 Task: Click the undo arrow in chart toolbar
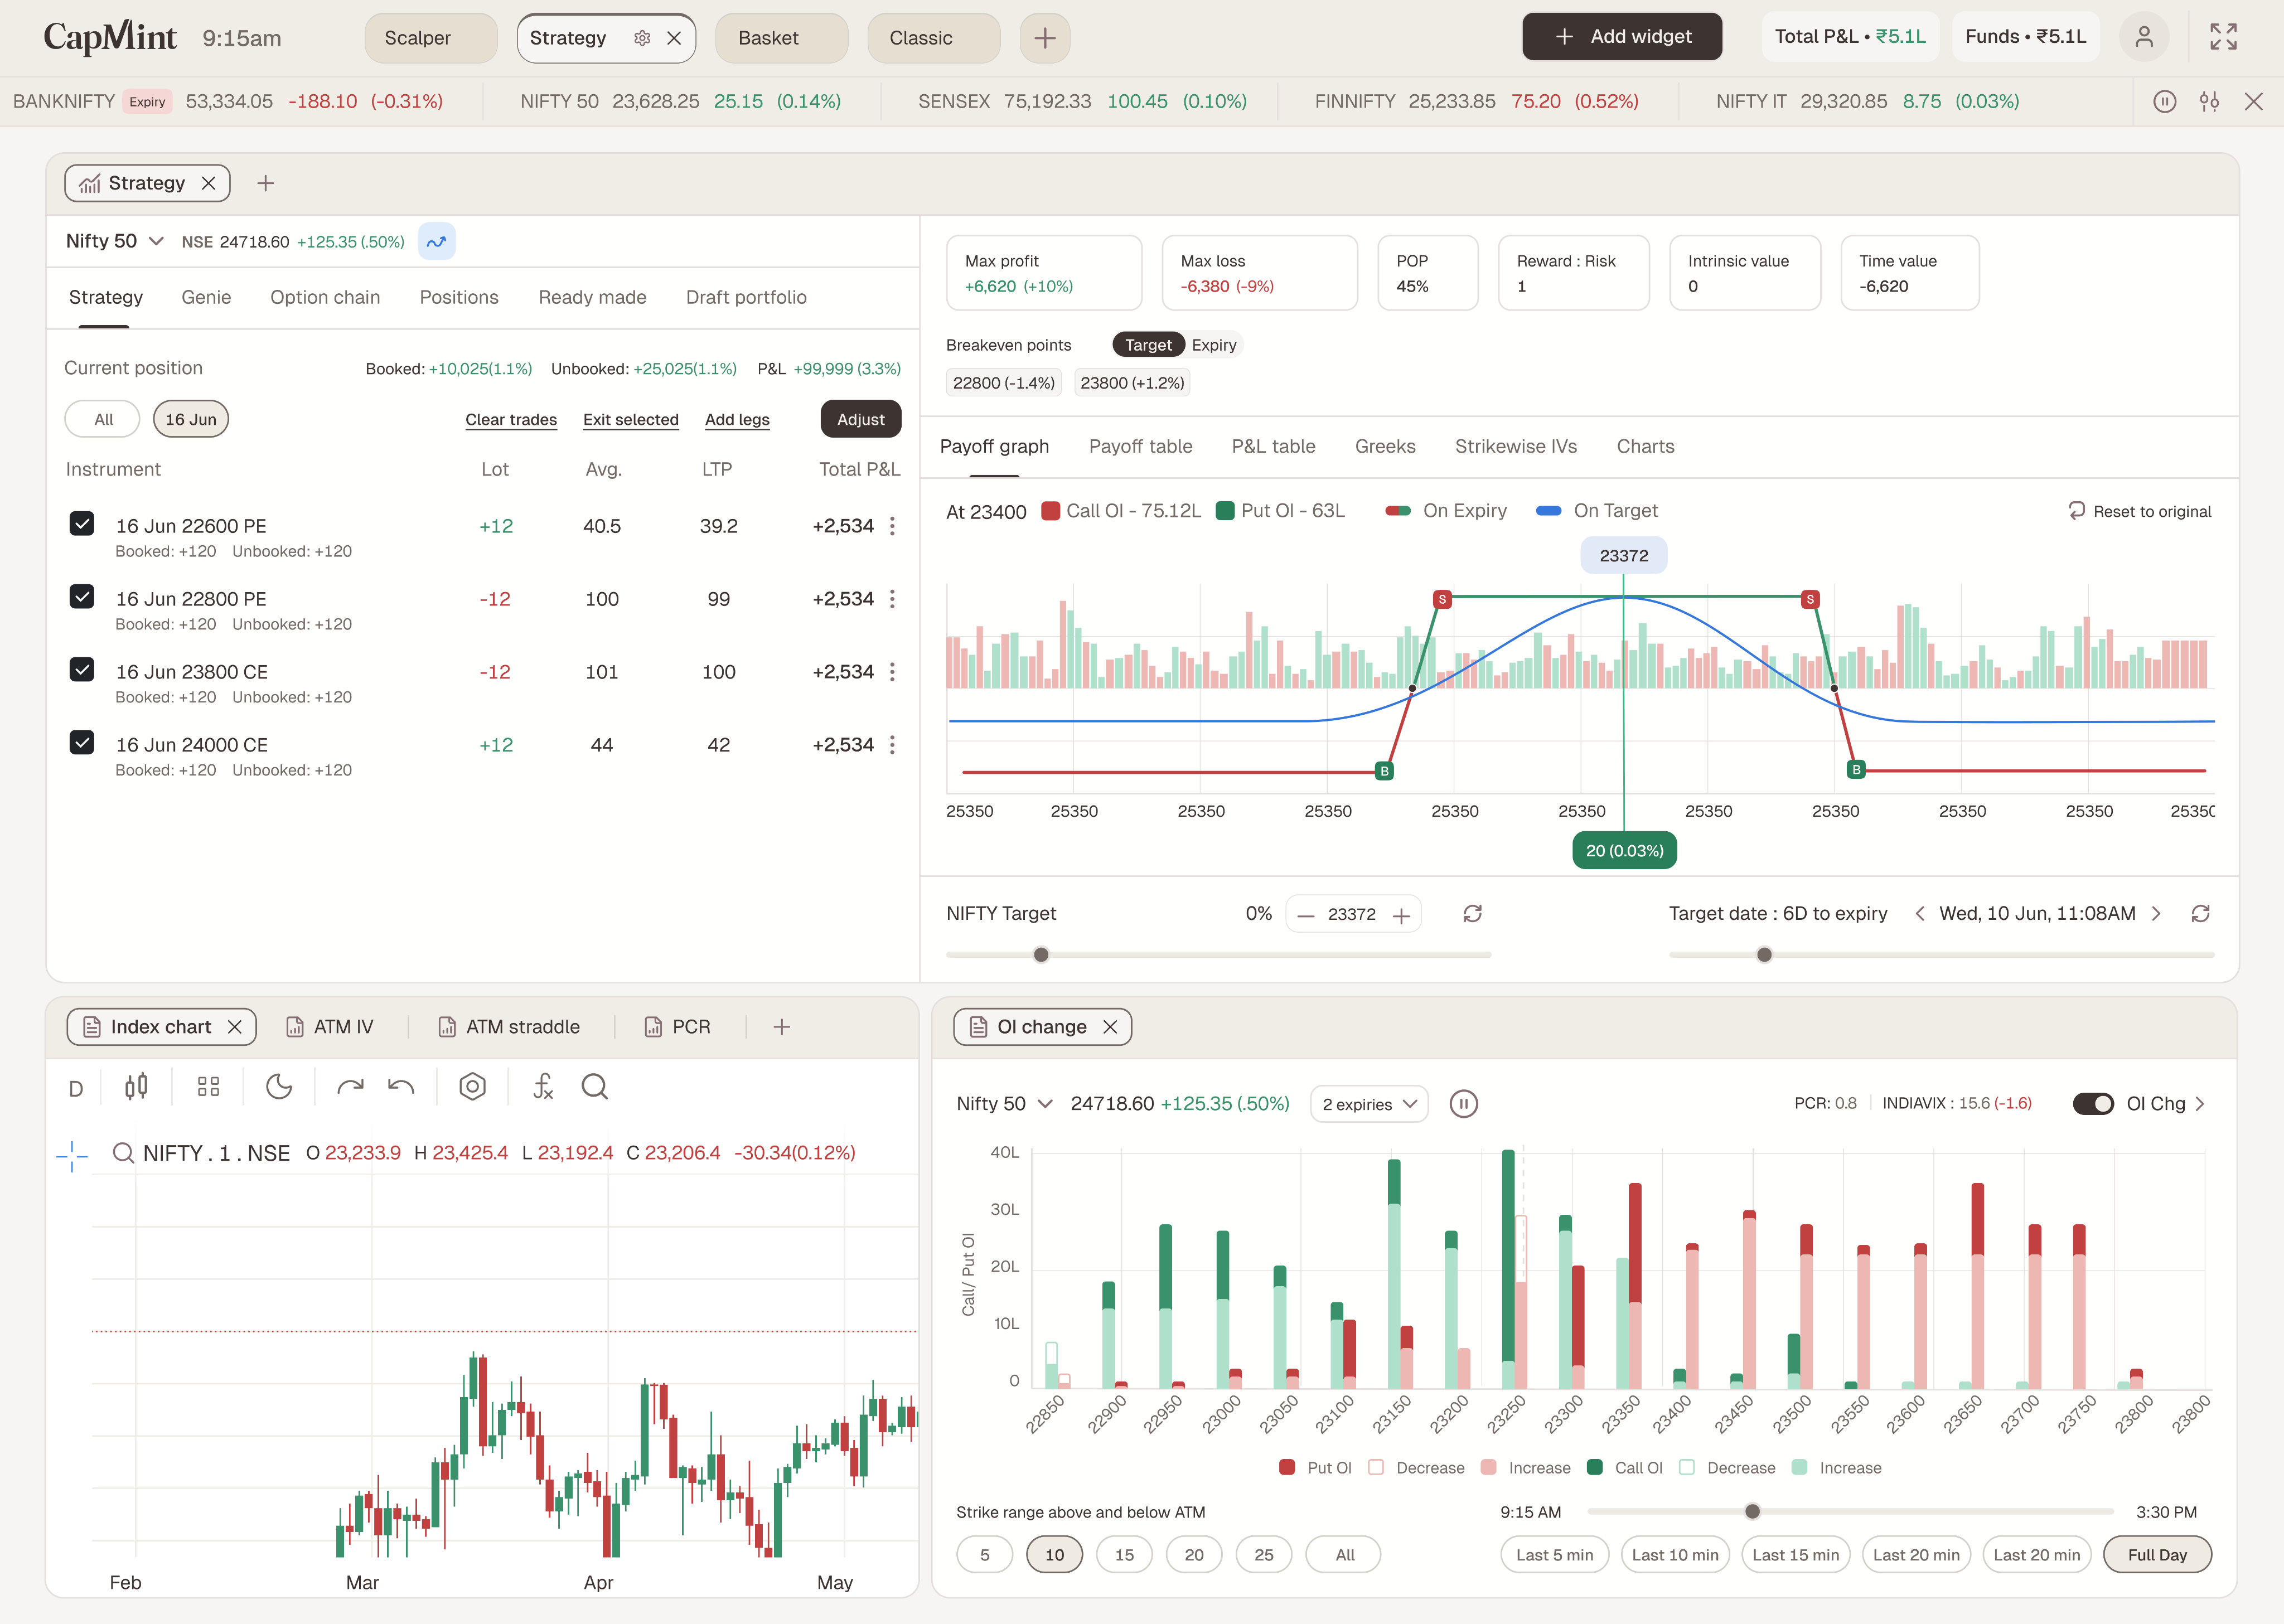tap(401, 1086)
